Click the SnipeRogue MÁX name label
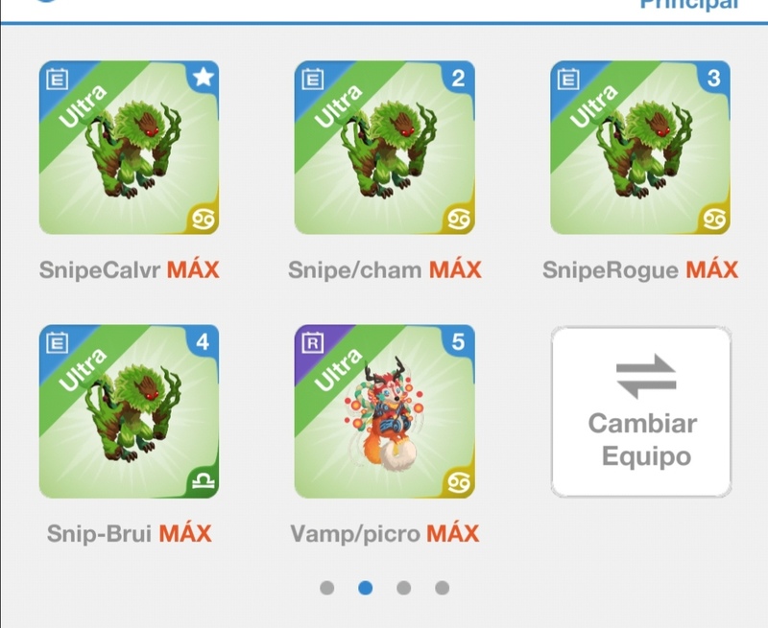The width and height of the screenshot is (768, 628). click(640, 269)
